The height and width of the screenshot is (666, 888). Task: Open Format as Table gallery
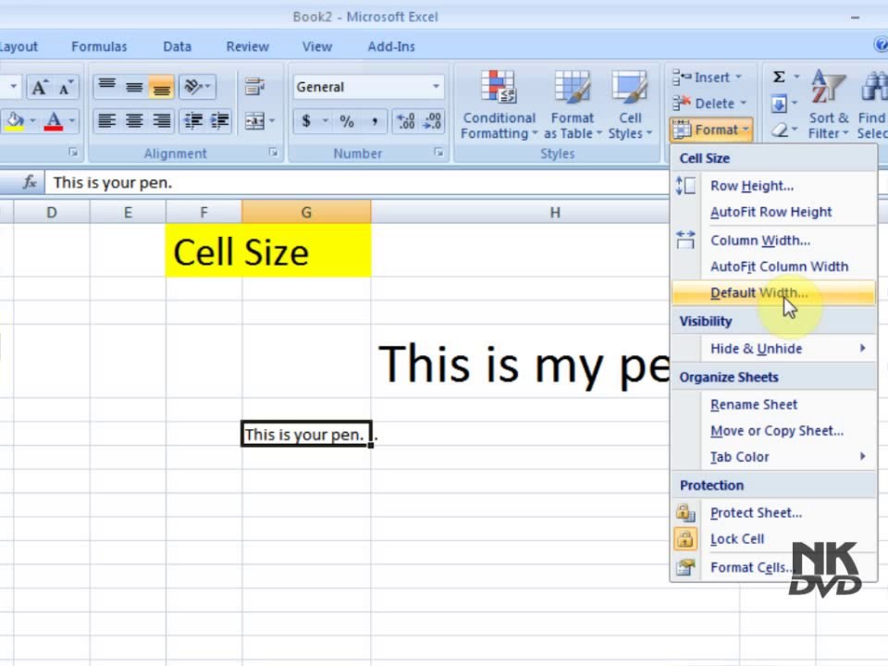click(572, 105)
